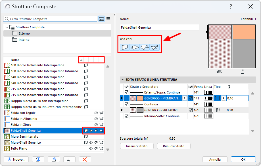Toggle end line checkbox for GENERICO - PREFABBRI
The height and width of the screenshot is (166, 261).
191,110
